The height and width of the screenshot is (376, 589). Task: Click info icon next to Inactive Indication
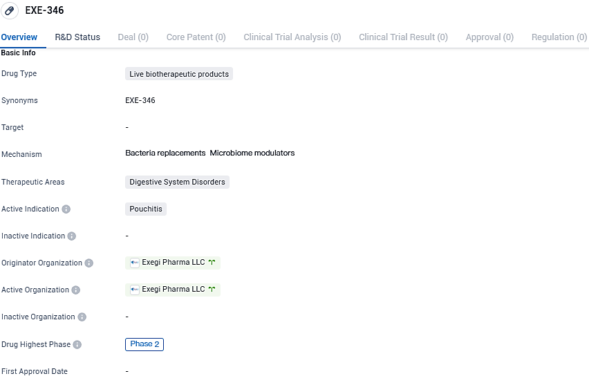(x=72, y=236)
